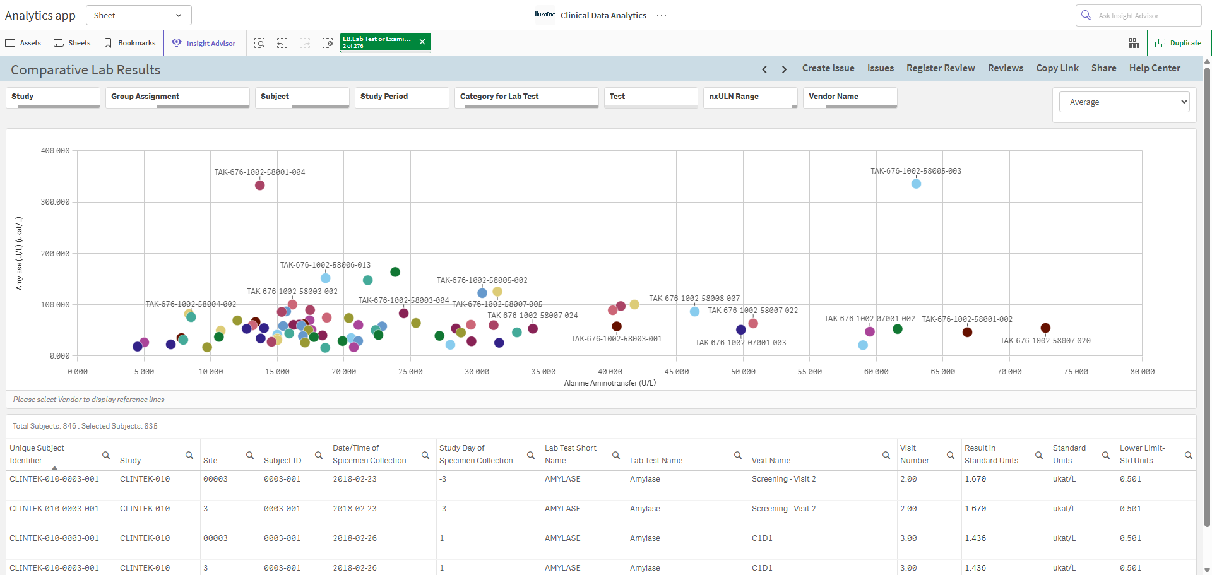Open the app options ellipsis menu
Image resolution: width=1212 pixels, height=575 pixels.
(x=662, y=15)
